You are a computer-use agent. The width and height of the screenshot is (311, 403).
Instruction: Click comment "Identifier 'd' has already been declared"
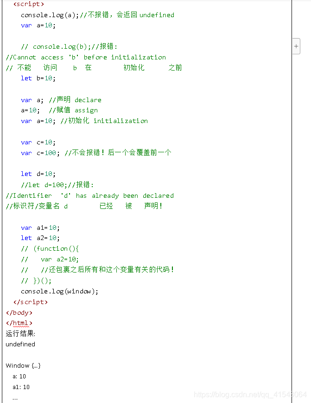pyautogui.click(x=90, y=196)
